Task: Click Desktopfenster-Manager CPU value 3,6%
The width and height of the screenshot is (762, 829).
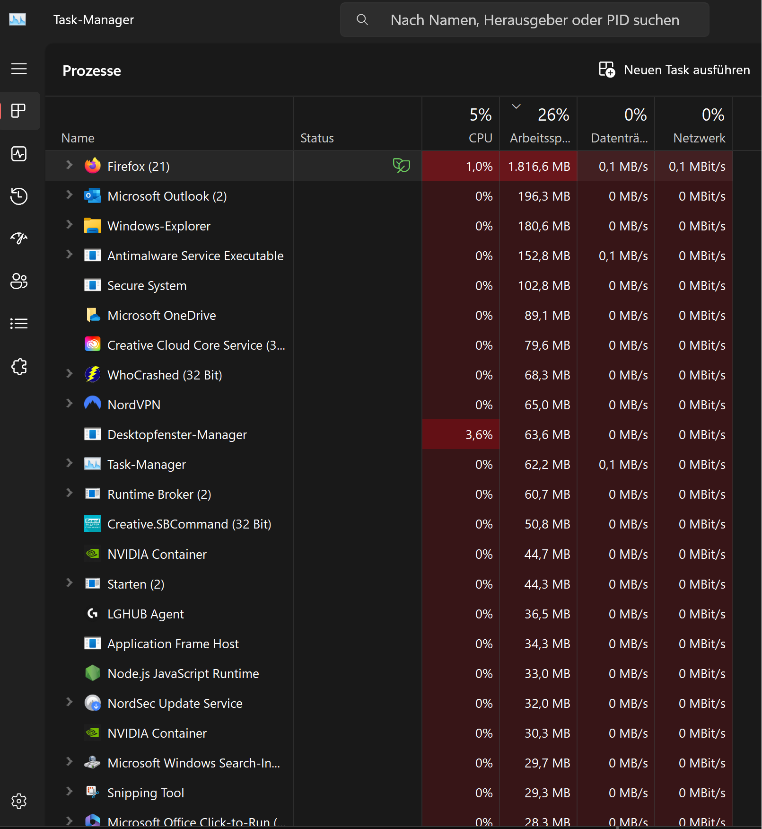Action: pos(479,434)
